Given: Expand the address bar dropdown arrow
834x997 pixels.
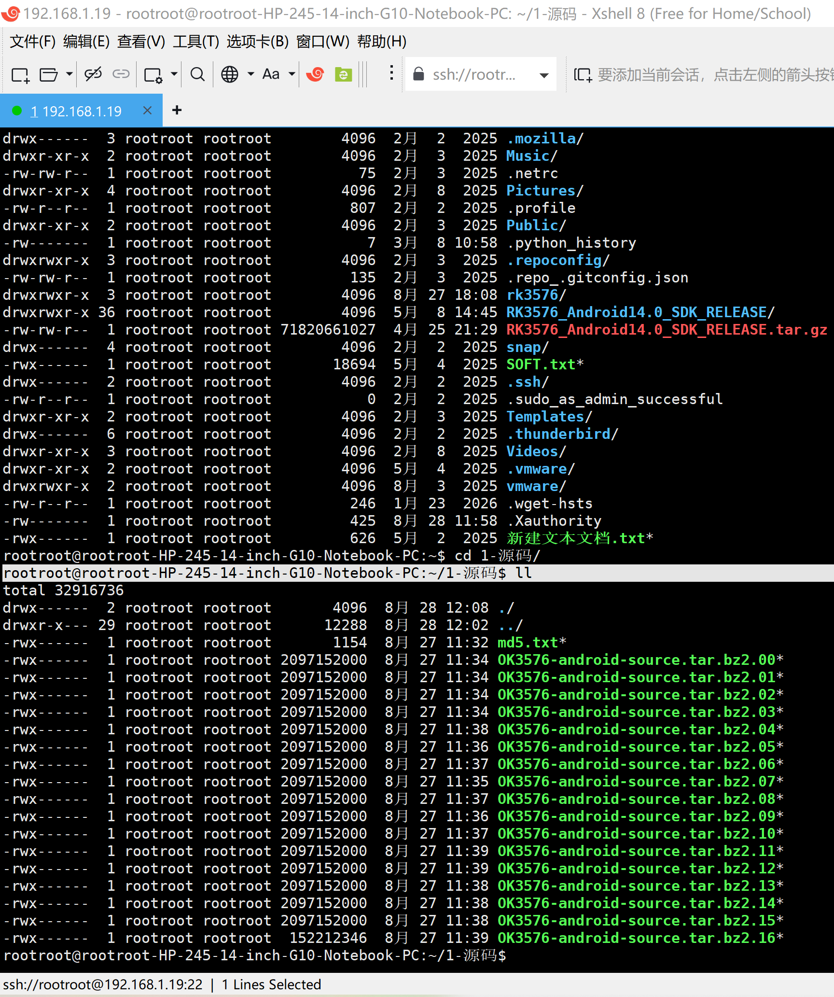Looking at the screenshot, I should pyautogui.click(x=544, y=75).
